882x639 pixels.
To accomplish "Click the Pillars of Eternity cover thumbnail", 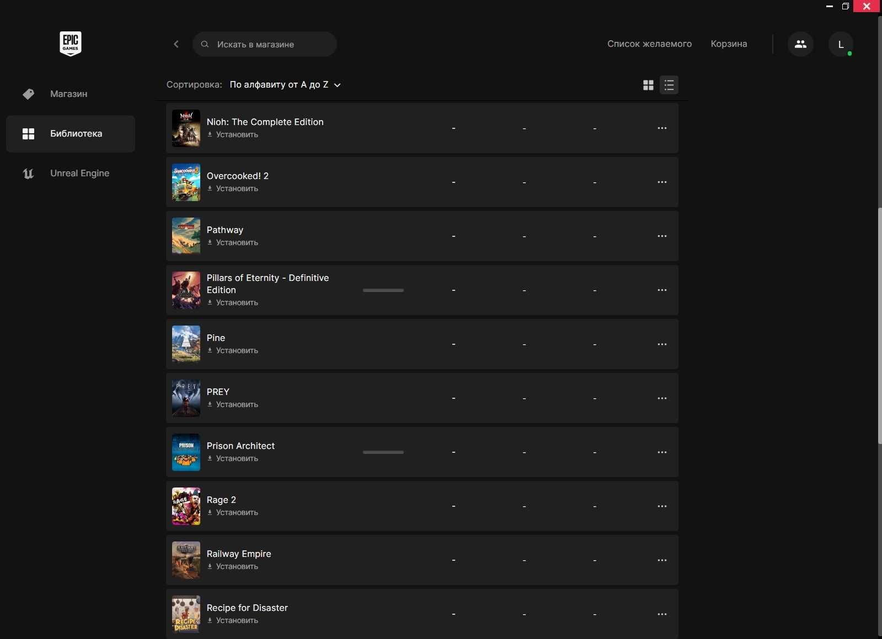I will point(186,290).
